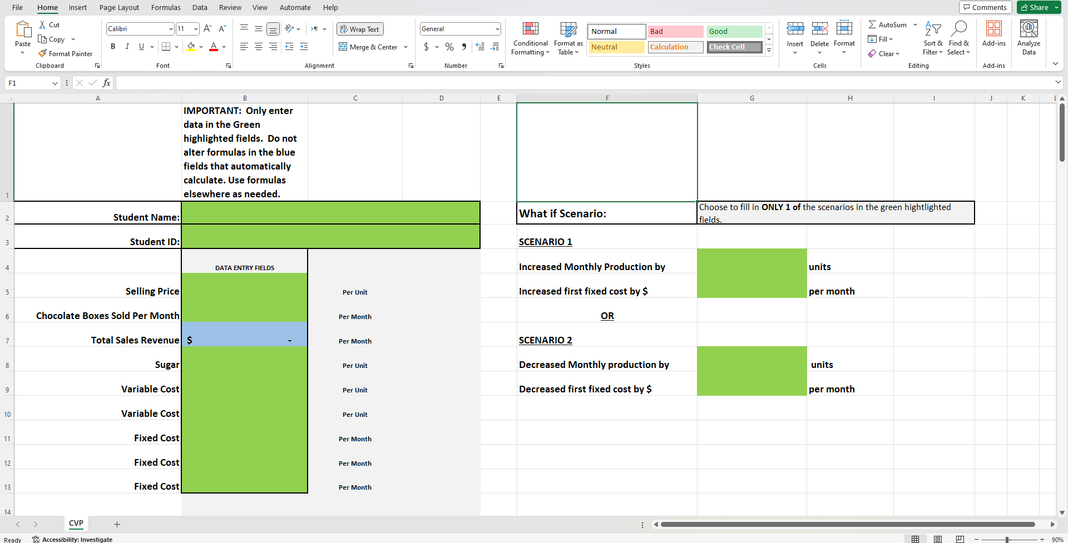Open Conditional Formatting menu
This screenshot has height=543, width=1068.
531,39
